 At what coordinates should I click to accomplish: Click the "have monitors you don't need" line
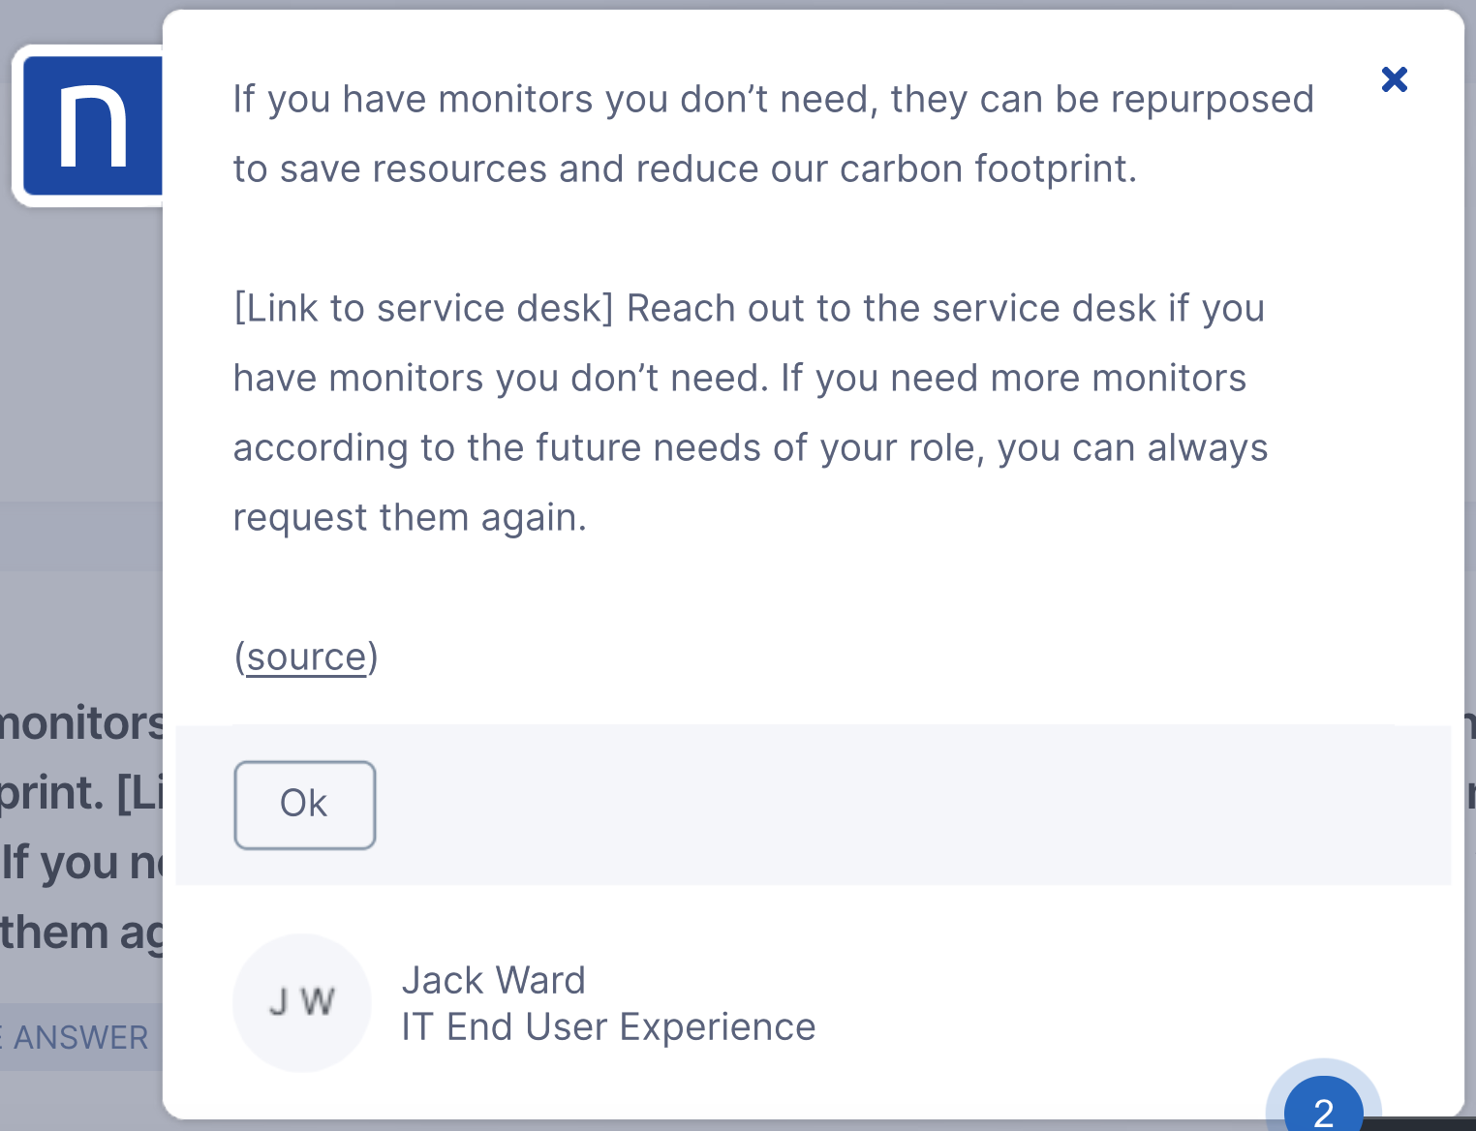tap(739, 379)
